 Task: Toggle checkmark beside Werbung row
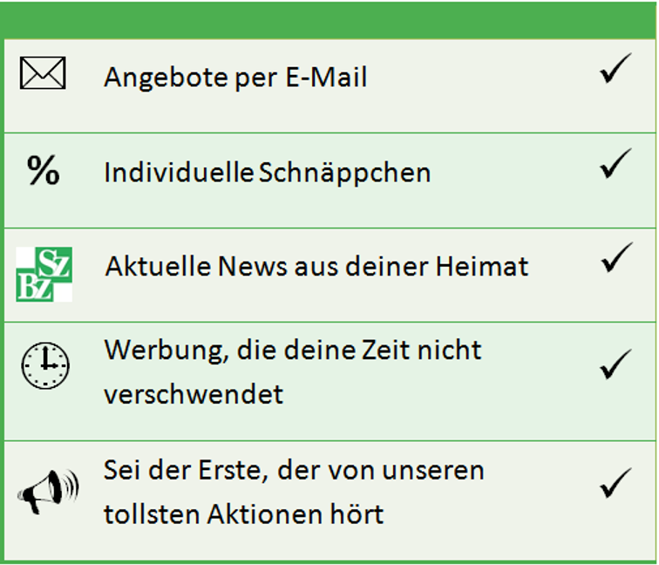pyautogui.click(x=615, y=364)
